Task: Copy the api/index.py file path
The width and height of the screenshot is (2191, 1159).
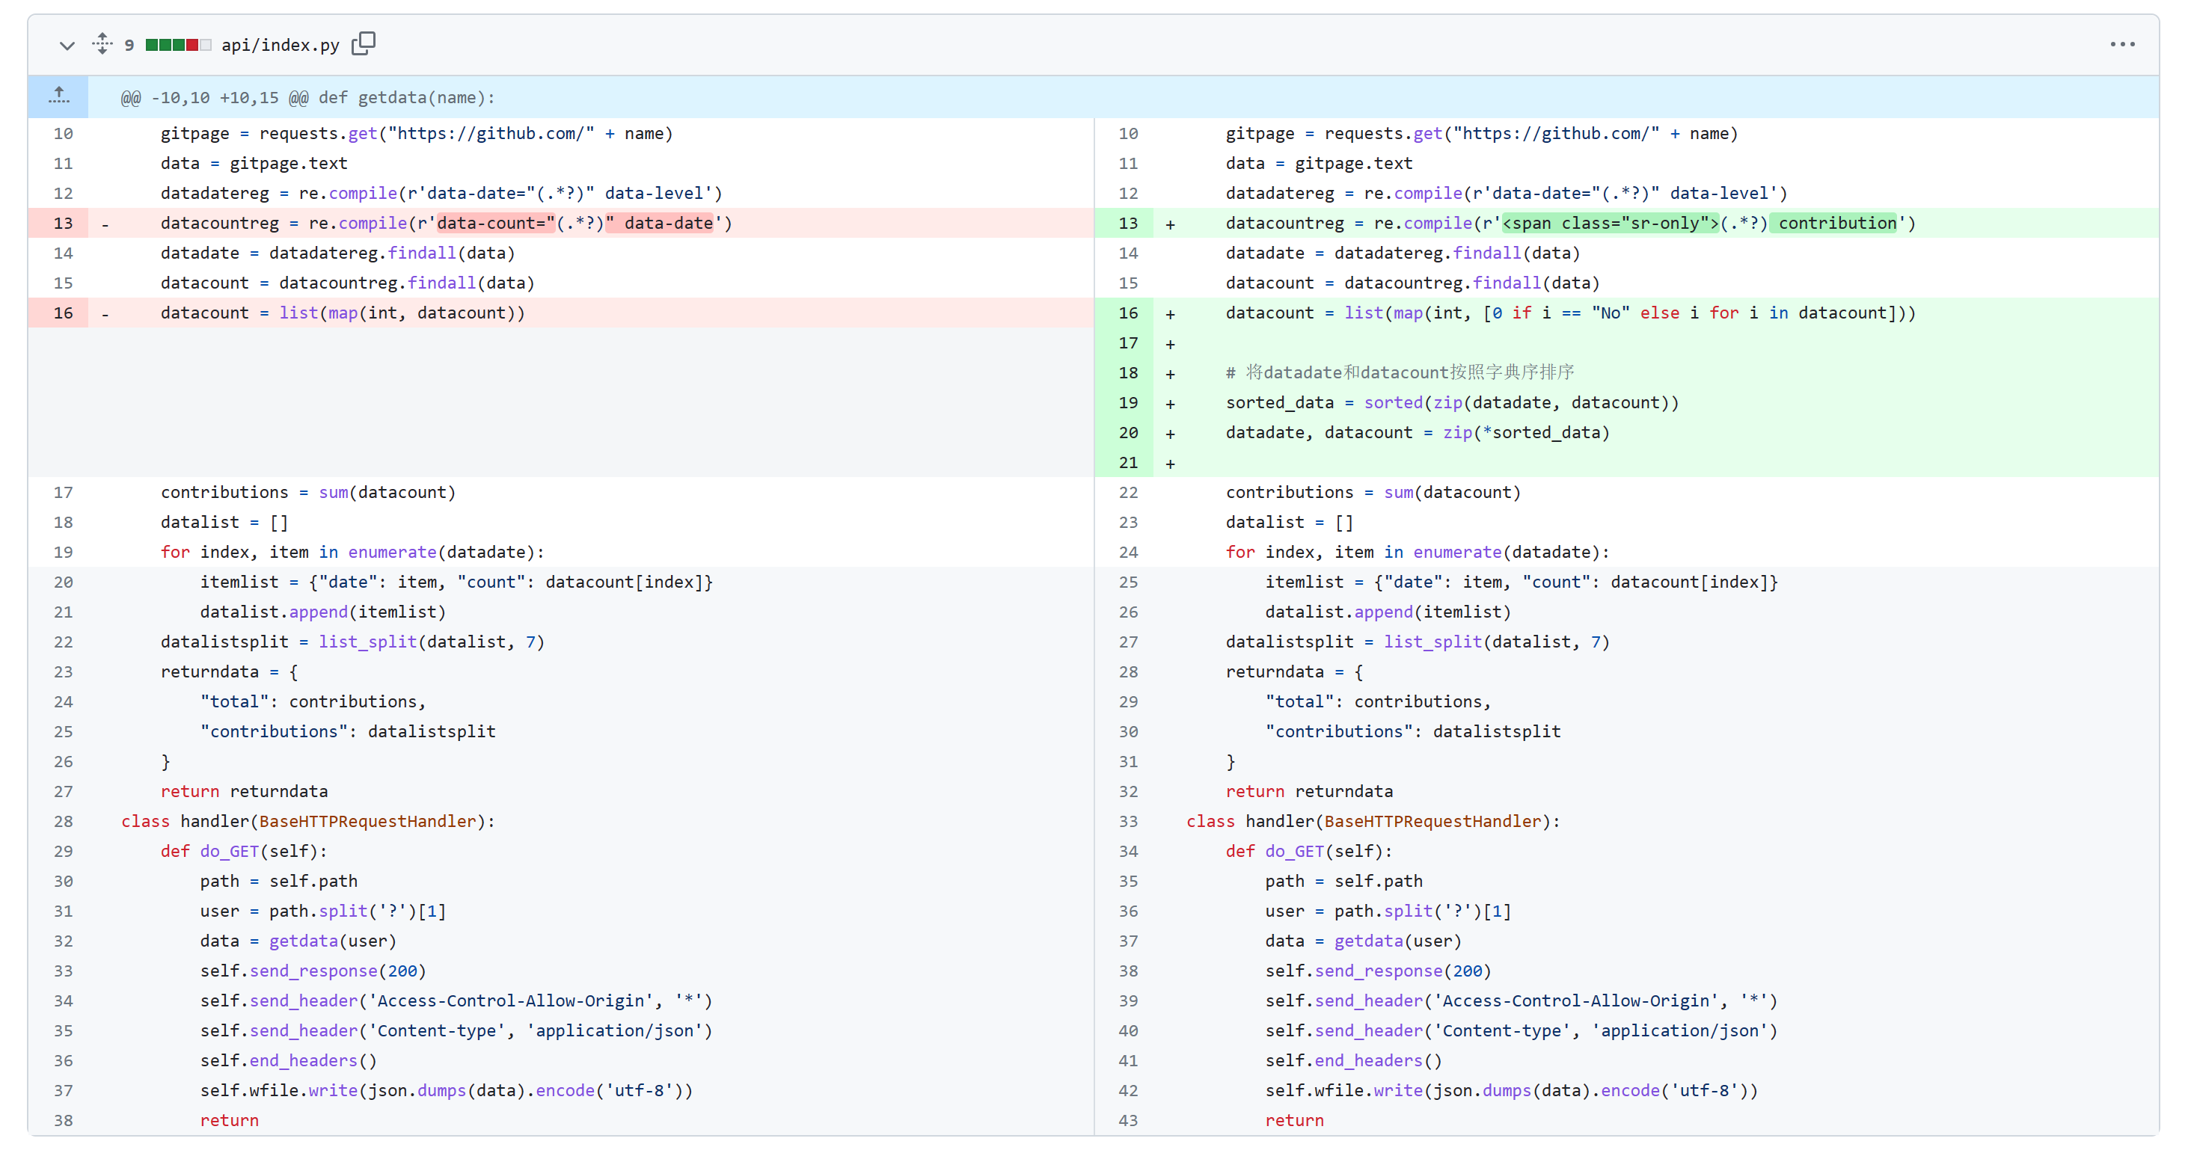Action: point(364,43)
